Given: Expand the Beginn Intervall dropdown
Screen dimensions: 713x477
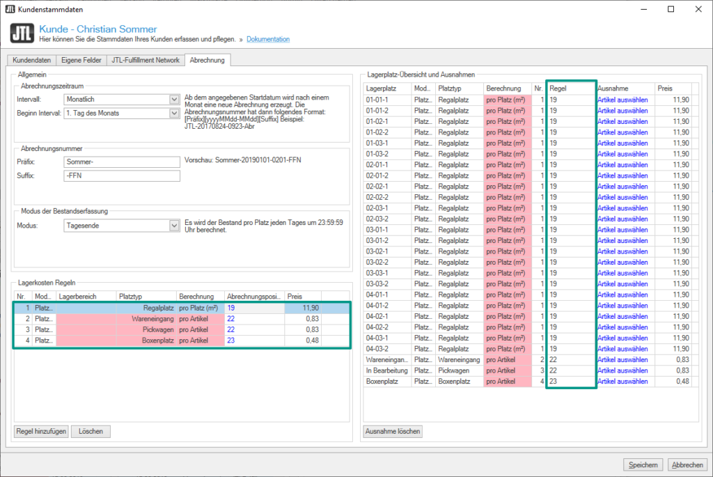Looking at the screenshot, I should click(174, 113).
